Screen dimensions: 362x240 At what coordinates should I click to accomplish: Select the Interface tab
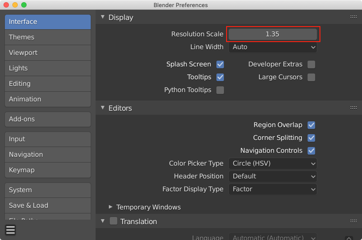48,22
